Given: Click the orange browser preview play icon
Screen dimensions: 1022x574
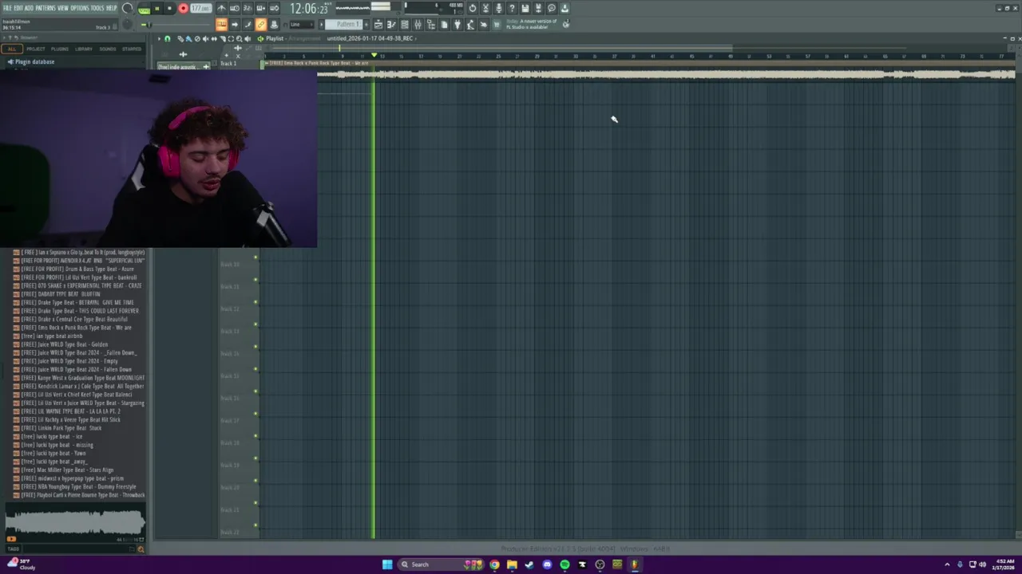Looking at the screenshot, I should 11,540.
